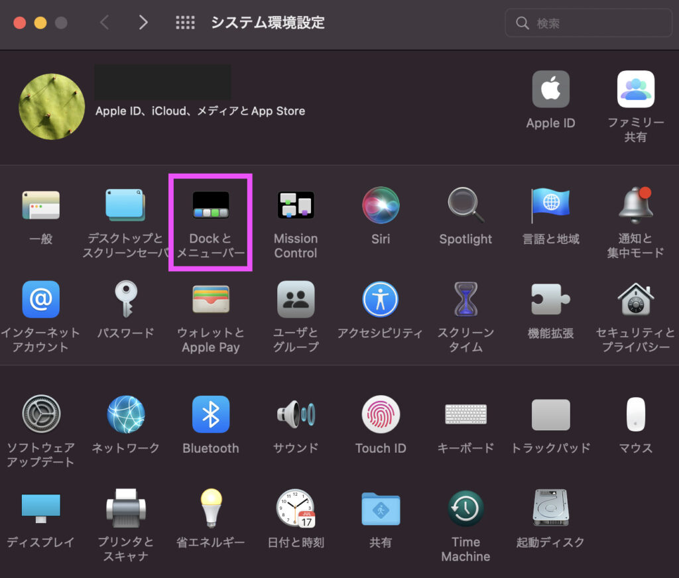This screenshot has height=578, width=679.
Task: Go back with the left chevron button
Action: point(104,22)
